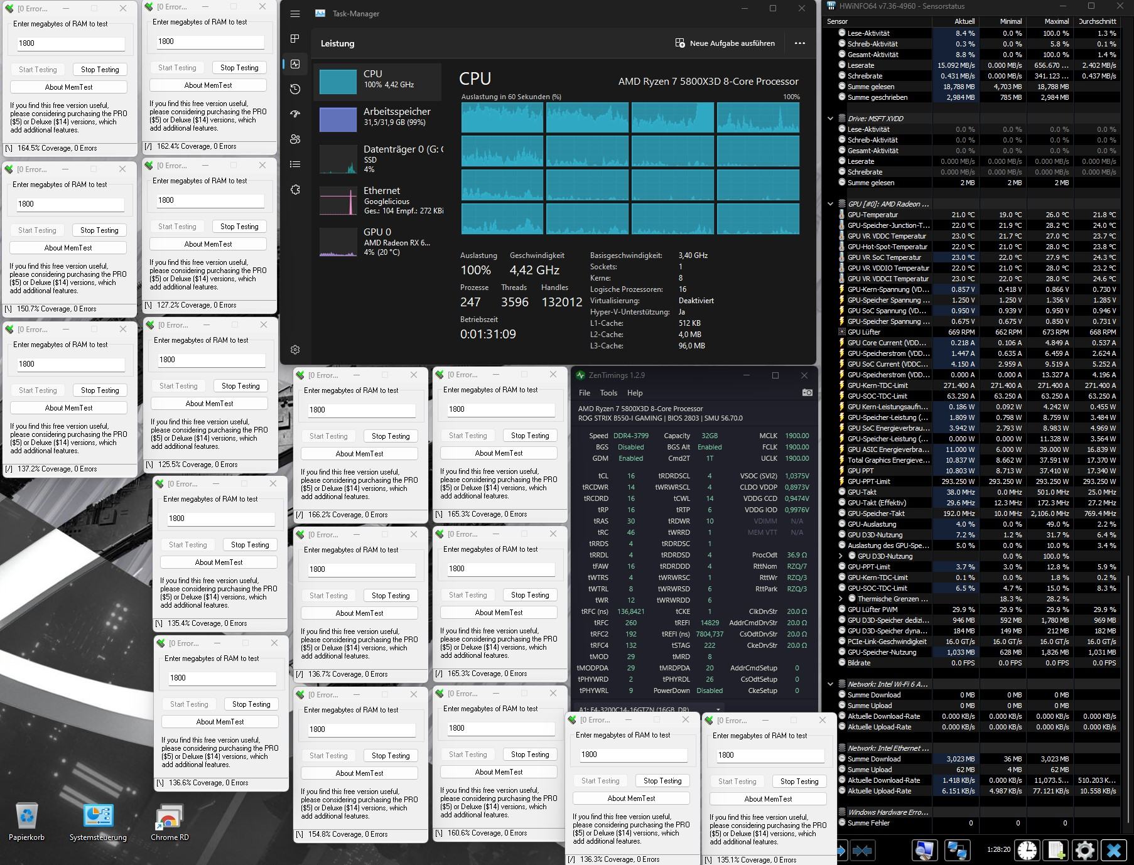Select CPU in Task Manager performance list
Screen dimensions: 1134x865
click(x=378, y=82)
